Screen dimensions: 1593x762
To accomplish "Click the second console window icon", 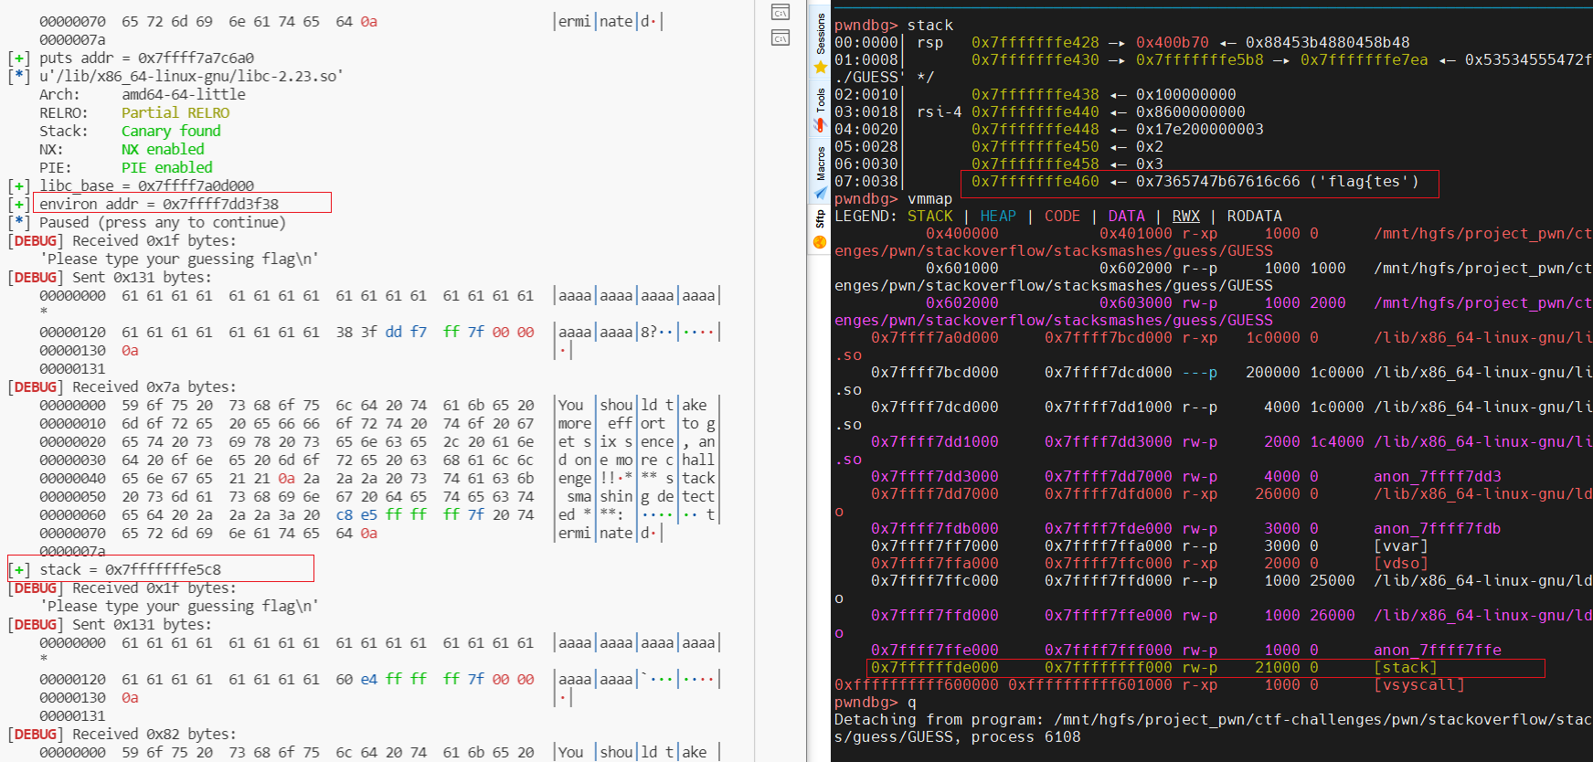I will 781,37.
